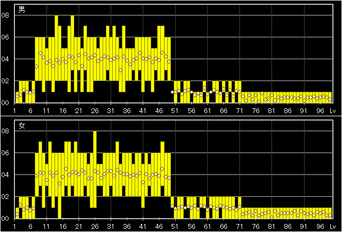Click x-axis label 51 under the 男 chart

point(175,111)
